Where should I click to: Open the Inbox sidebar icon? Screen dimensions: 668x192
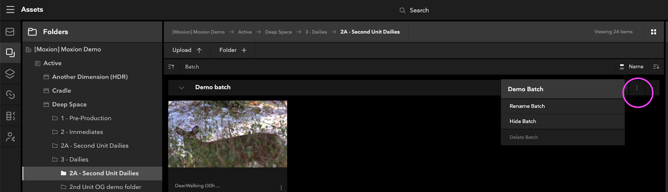pos(10,32)
